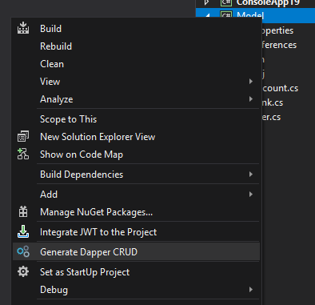The image size is (315, 305).
Task: Expand the Analyze submenu arrow
Action: coord(251,99)
